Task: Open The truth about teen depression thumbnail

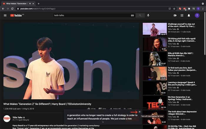Action: point(155,117)
